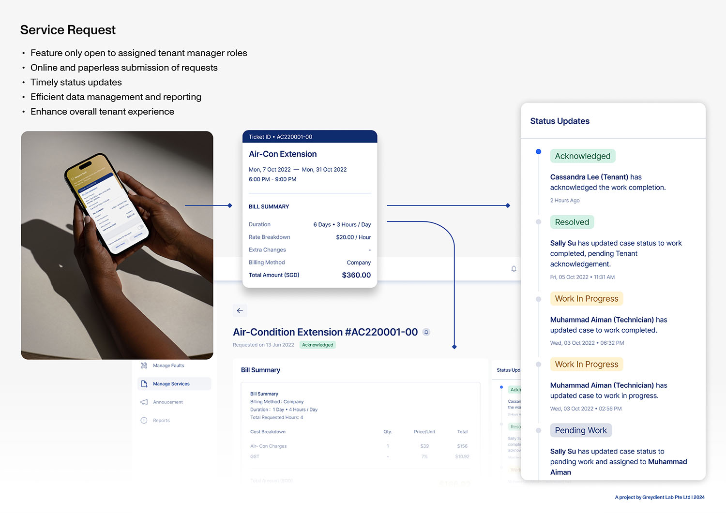Click the Ticket ID AC220001-00 card header
This screenshot has width=726, height=513.
[x=309, y=137]
